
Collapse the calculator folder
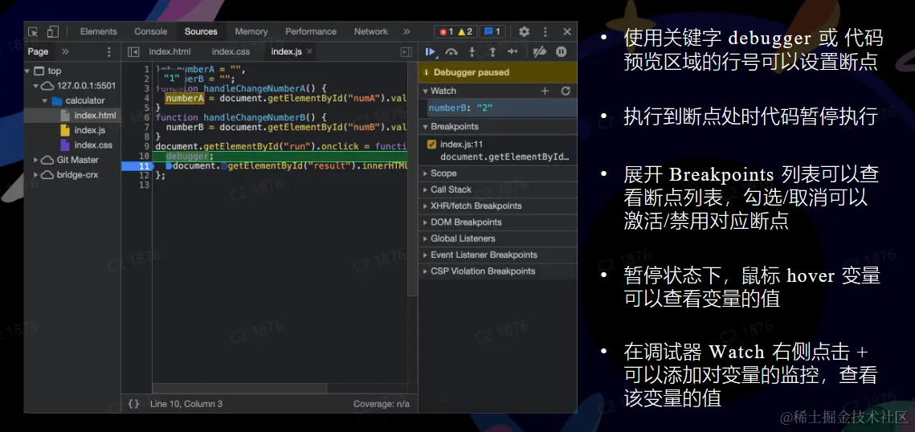[45, 100]
